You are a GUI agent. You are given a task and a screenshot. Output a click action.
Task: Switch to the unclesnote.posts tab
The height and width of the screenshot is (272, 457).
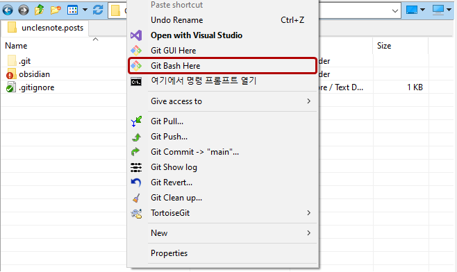point(45,28)
